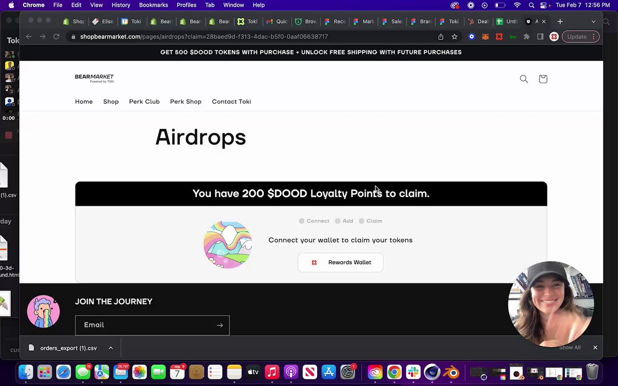The width and height of the screenshot is (618, 386).
Task: Bookmark this page with the star icon
Action: tap(454, 37)
